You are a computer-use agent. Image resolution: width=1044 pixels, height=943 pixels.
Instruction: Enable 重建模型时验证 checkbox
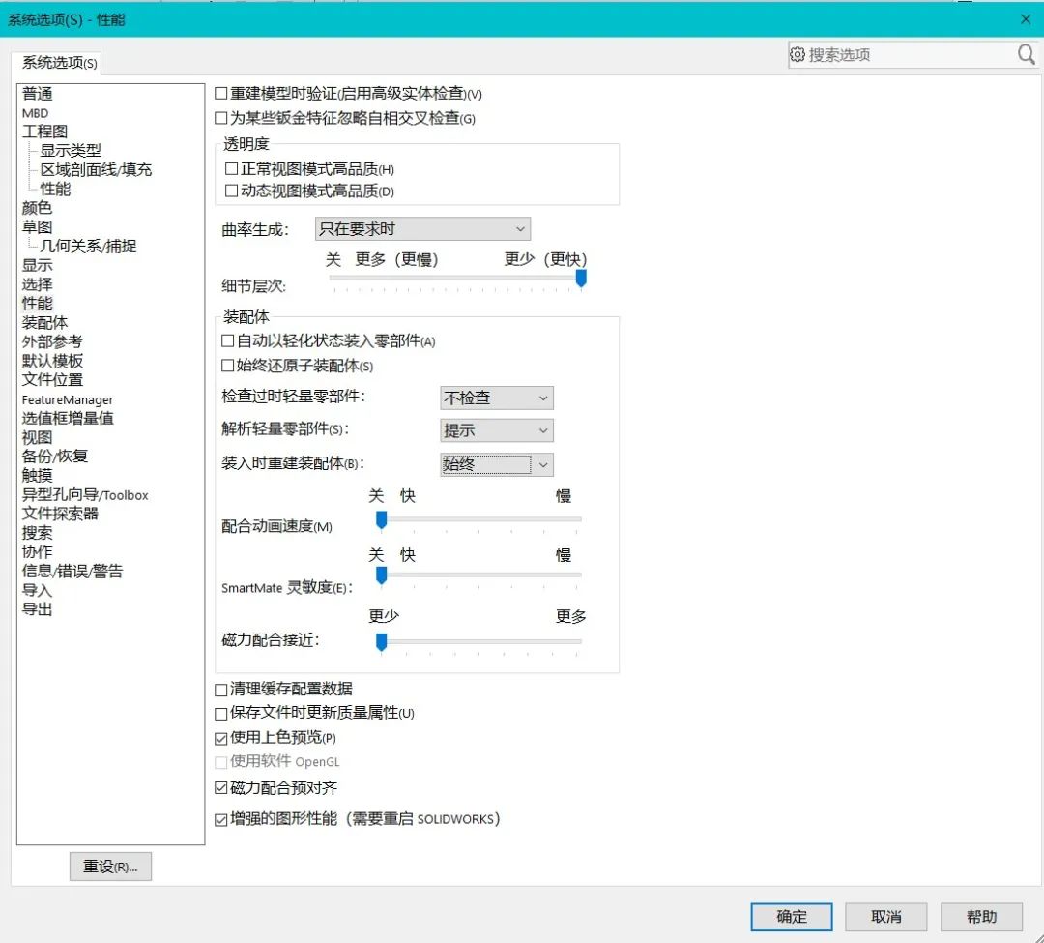pyautogui.click(x=221, y=95)
